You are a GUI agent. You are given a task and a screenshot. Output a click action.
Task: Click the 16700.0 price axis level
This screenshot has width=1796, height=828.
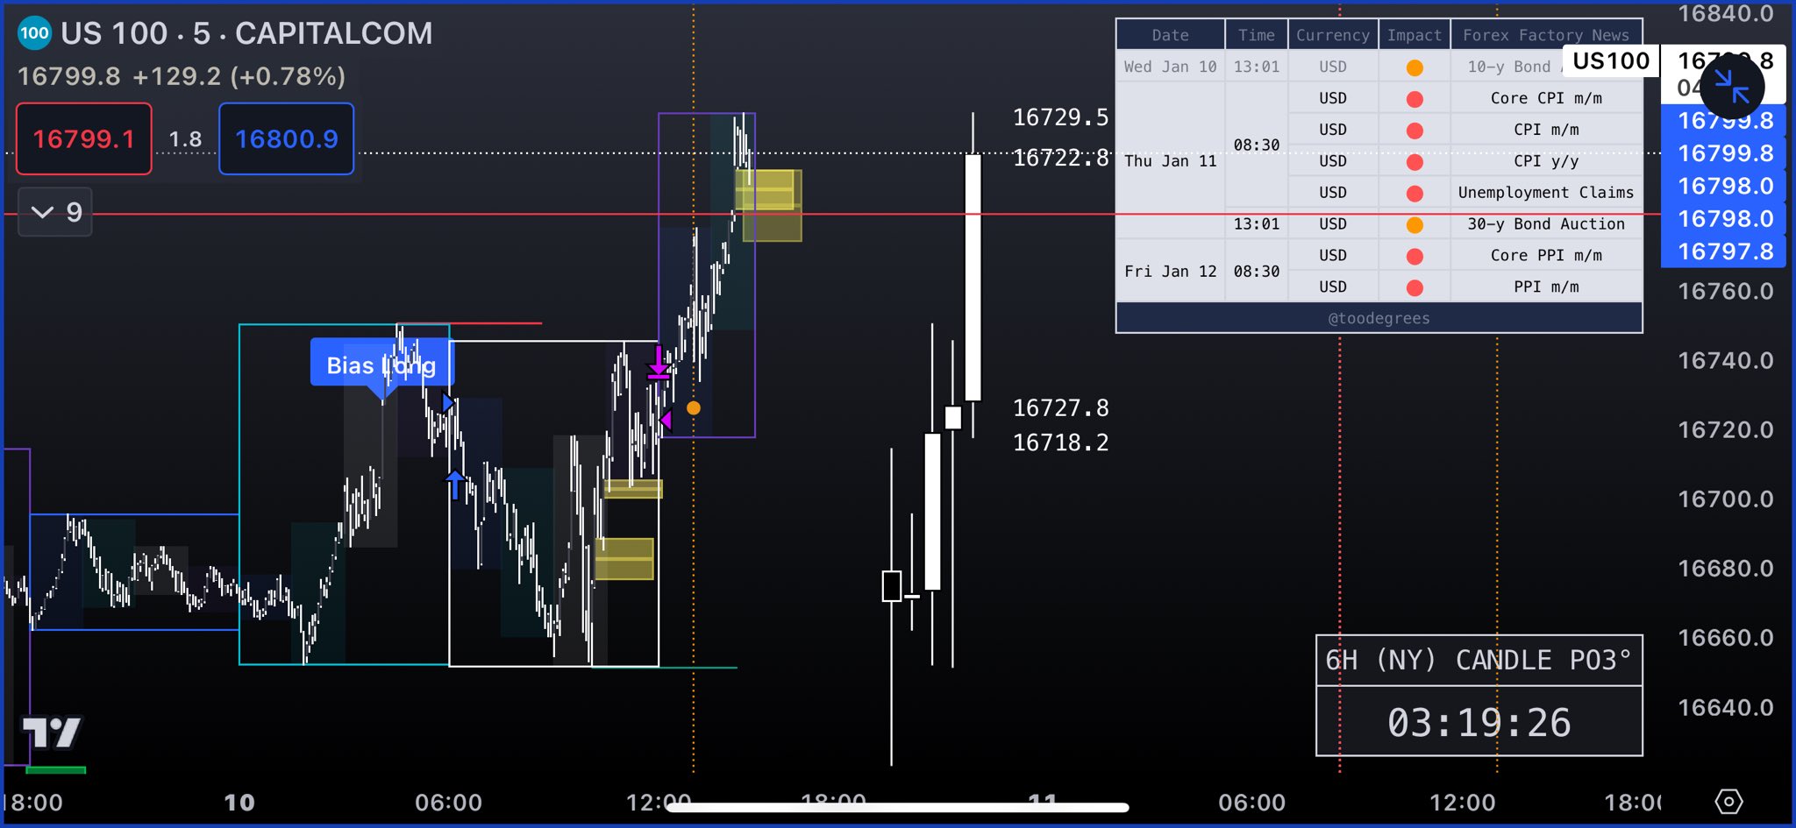(x=1725, y=499)
